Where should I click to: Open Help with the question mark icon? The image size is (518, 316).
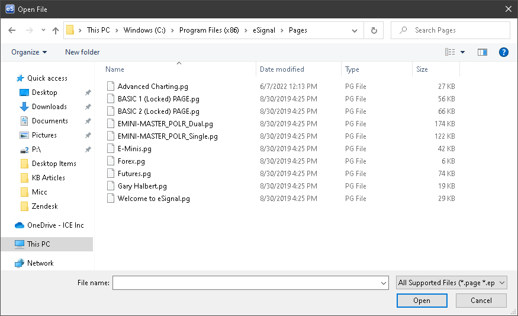503,52
